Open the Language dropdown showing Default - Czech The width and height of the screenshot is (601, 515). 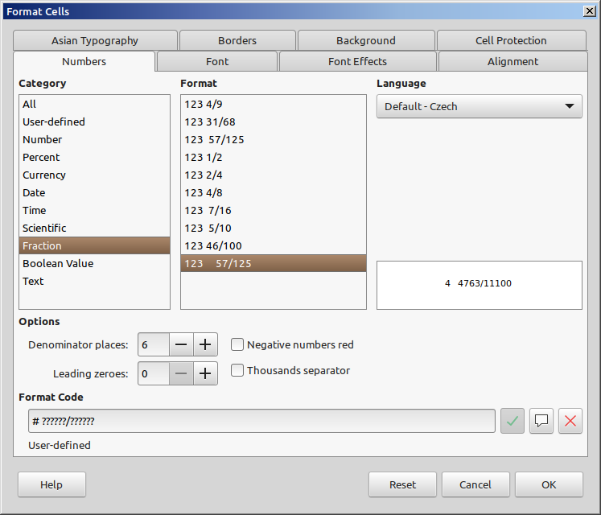click(480, 106)
